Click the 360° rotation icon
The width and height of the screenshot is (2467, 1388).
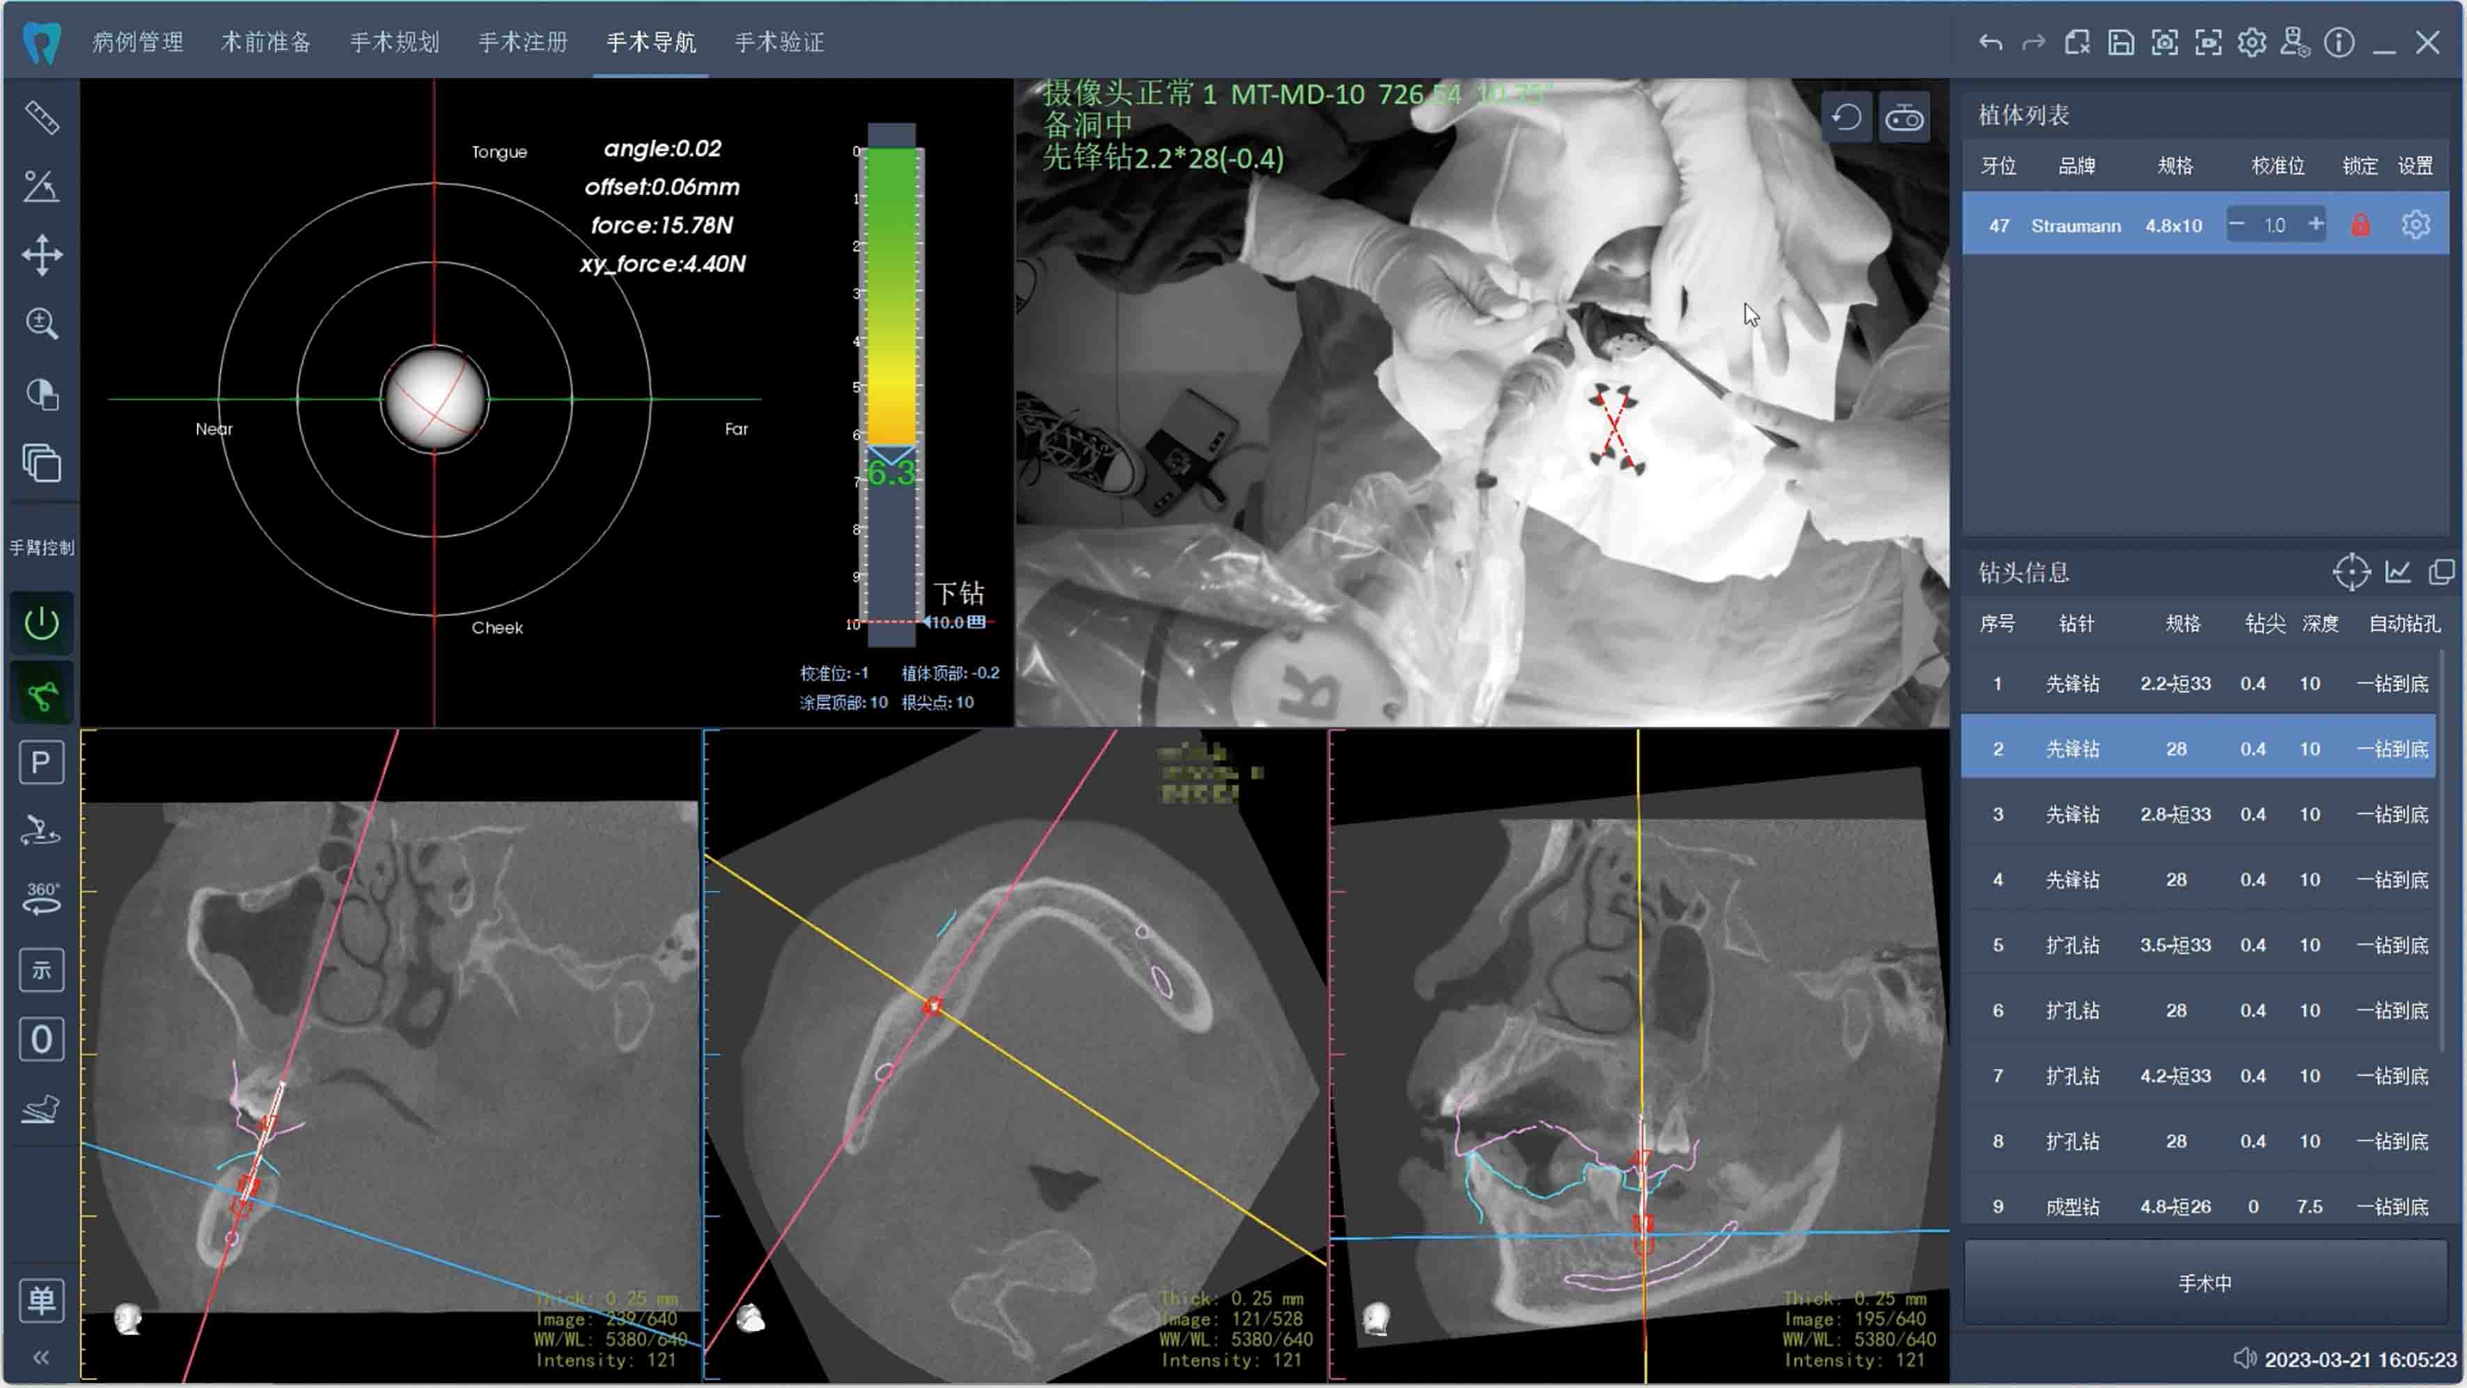pos(41,899)
